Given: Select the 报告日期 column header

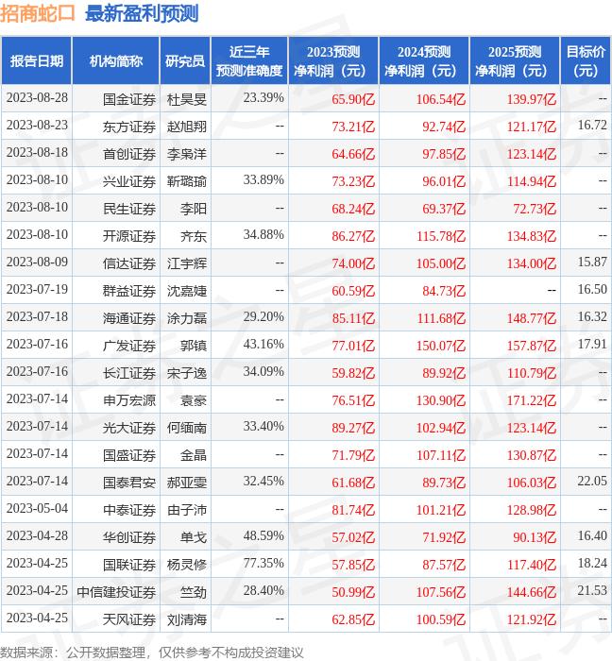Looking at the screenshot, I should tap(37, 61).
